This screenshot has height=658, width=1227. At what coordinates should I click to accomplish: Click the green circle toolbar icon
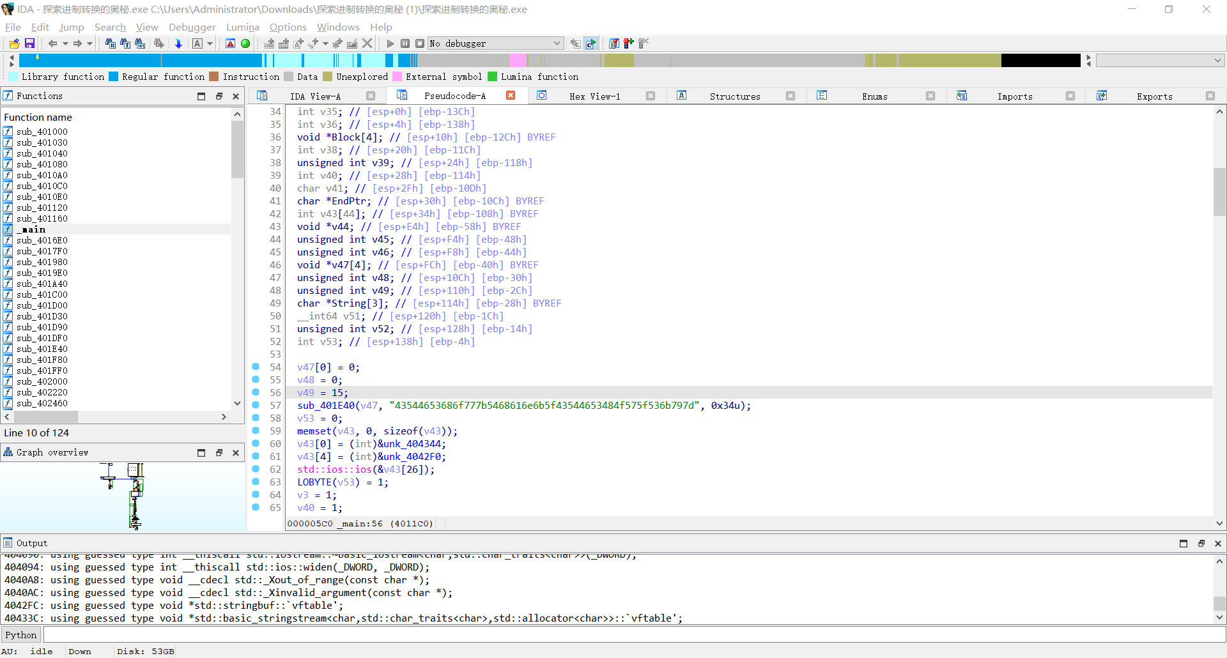click(x=245, y=43)
